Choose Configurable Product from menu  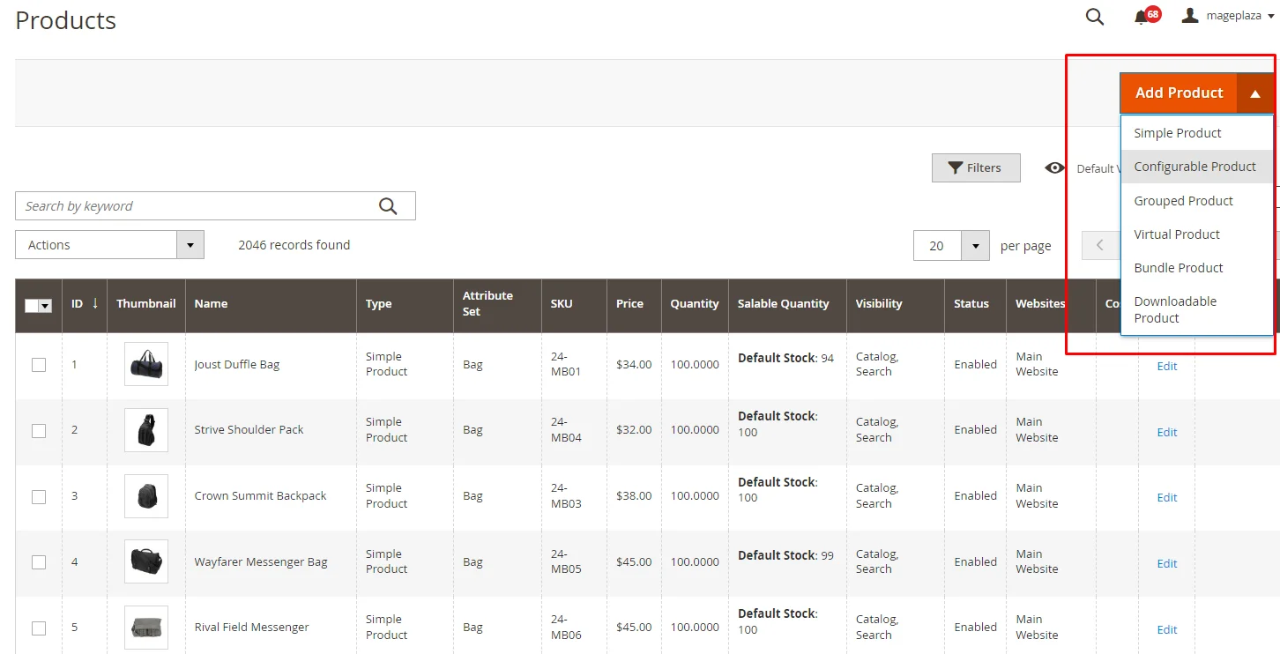click(1194, 167)
